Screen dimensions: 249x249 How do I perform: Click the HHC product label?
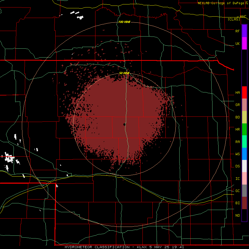tap(243, 17)
